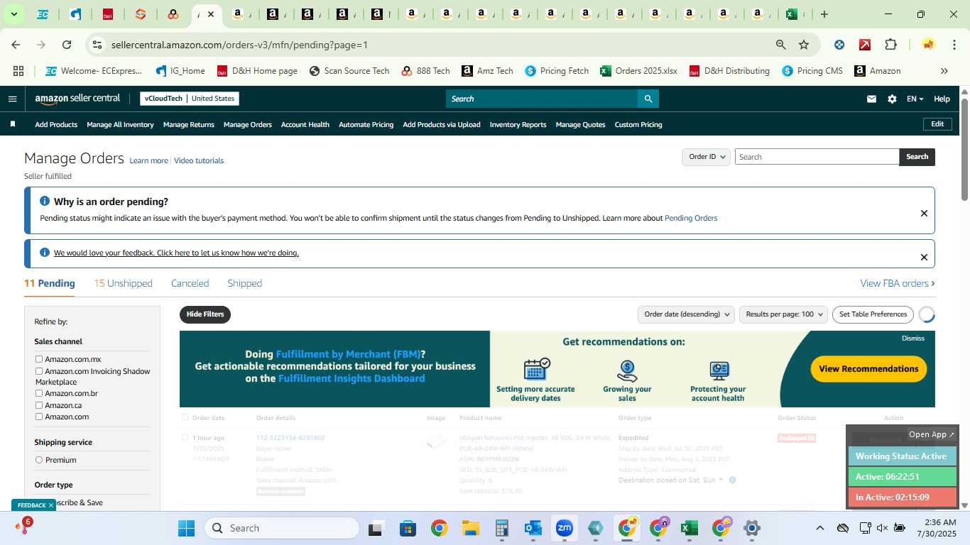Open the Results per page dropdown
The width and height of the screenshot is (970, 545).
coord(783,314)
